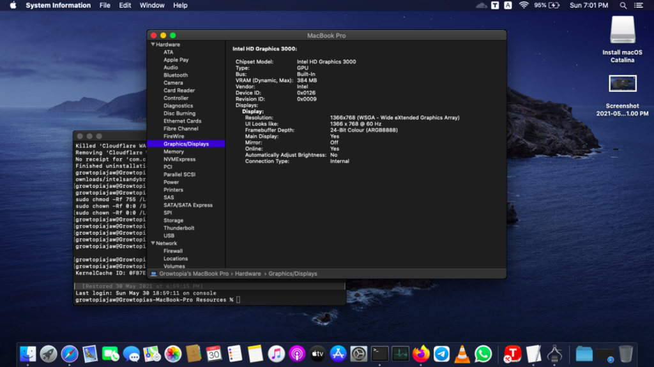Open FaceTime in the dock
Screen dimensions: 654x367
(110, 354)
